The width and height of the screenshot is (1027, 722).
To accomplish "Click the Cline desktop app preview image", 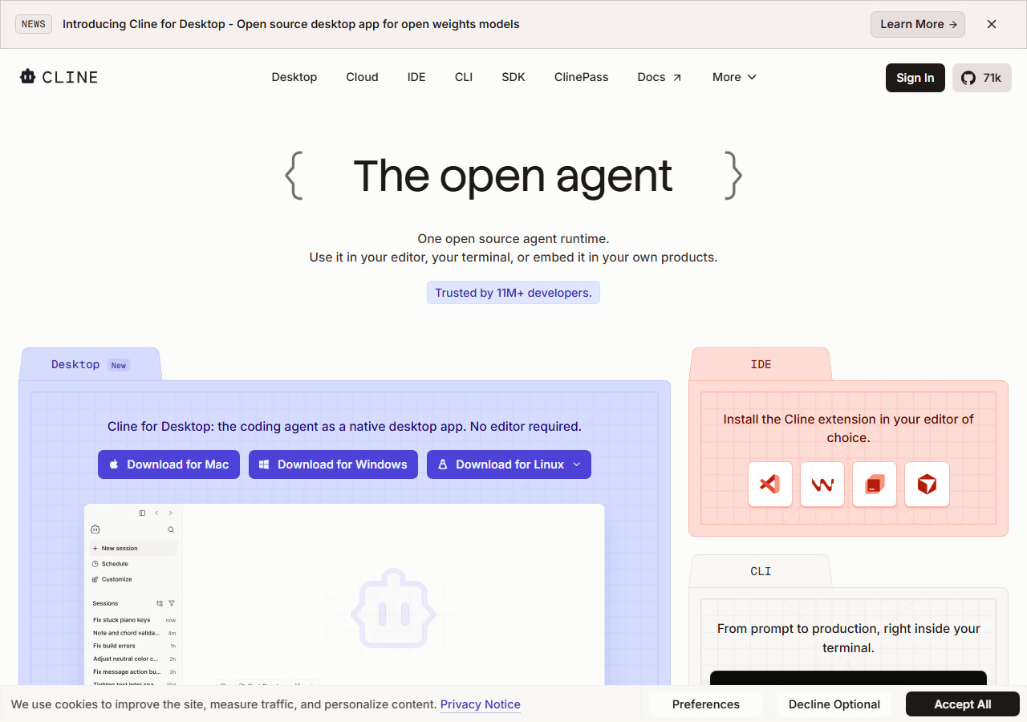I will 344,594.
